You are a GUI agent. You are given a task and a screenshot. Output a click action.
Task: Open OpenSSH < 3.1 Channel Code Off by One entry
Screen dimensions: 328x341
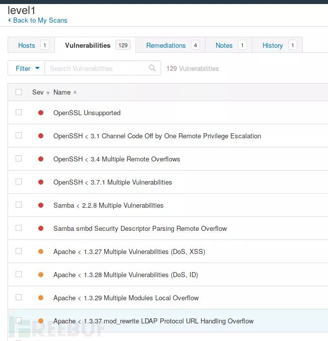(157, 136)
